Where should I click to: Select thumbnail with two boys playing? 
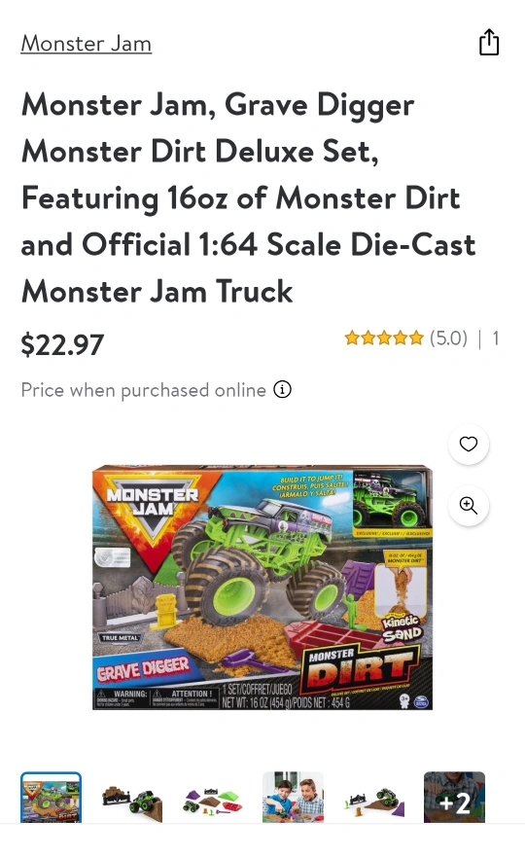tap(293, 798)
